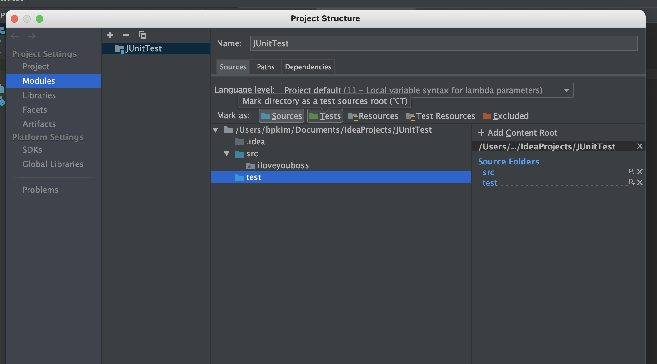This screenshot has height=364, width=657.
Task: Remove the src source folder entry
Action: click(640, 172)
